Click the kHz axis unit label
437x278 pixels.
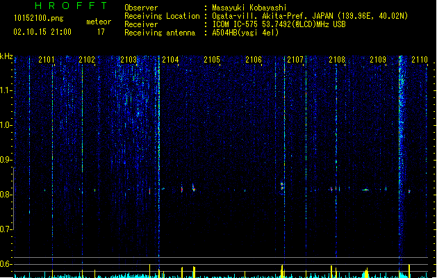[6, 56]
